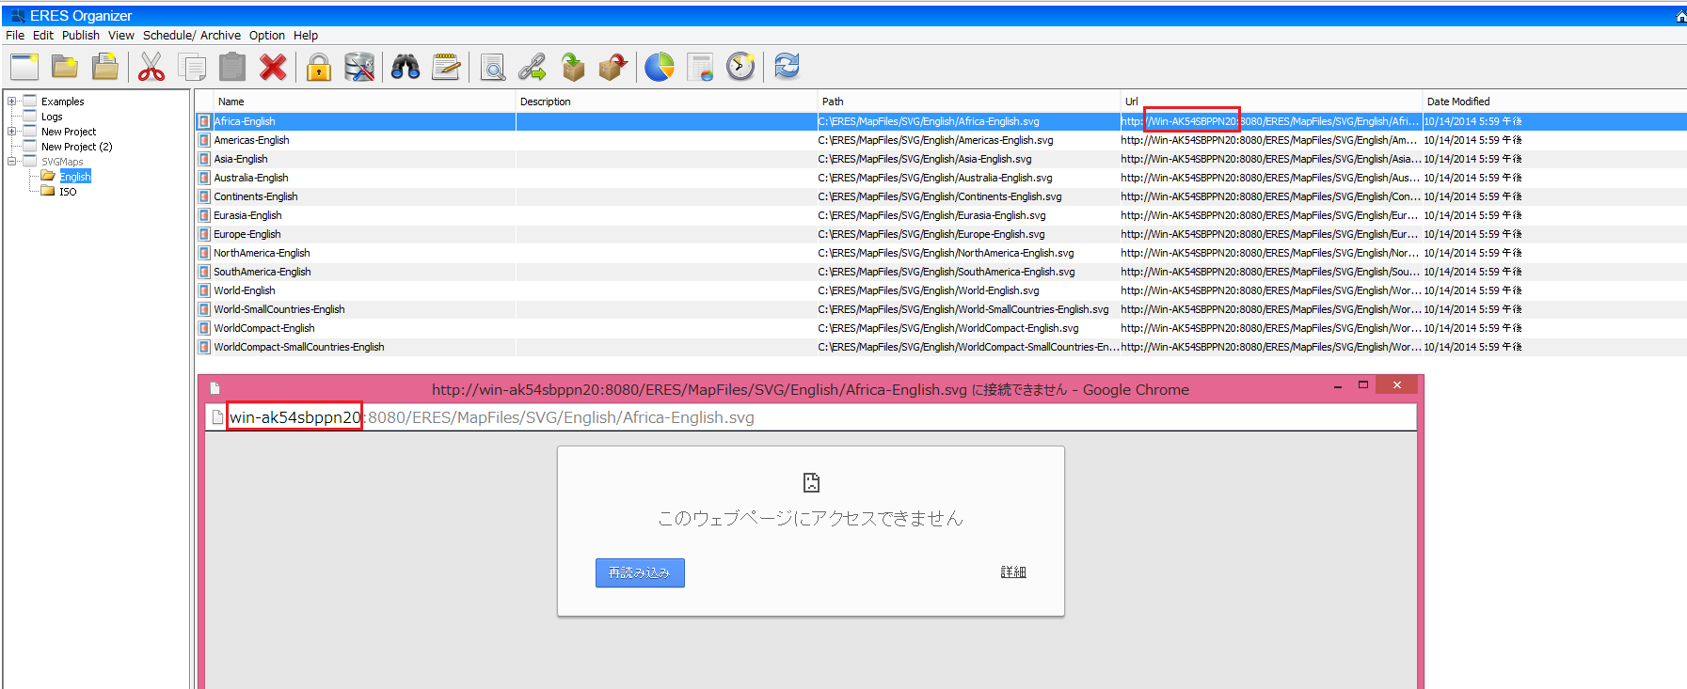Open the View menu

(121, 36)
